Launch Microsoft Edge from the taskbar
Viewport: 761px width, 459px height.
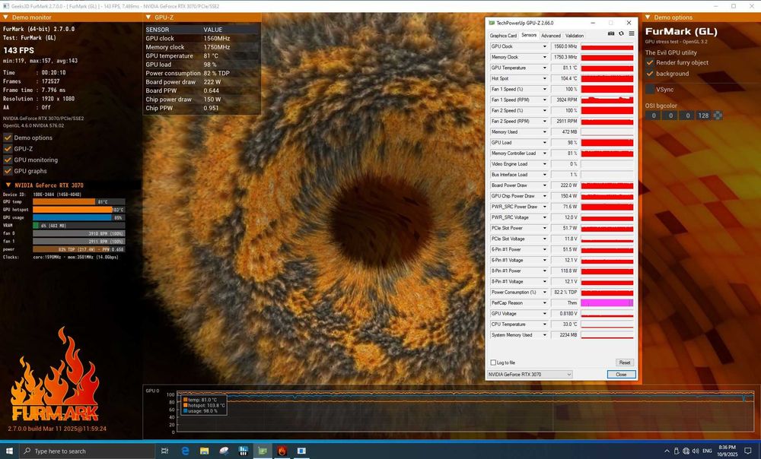point(185,451)
